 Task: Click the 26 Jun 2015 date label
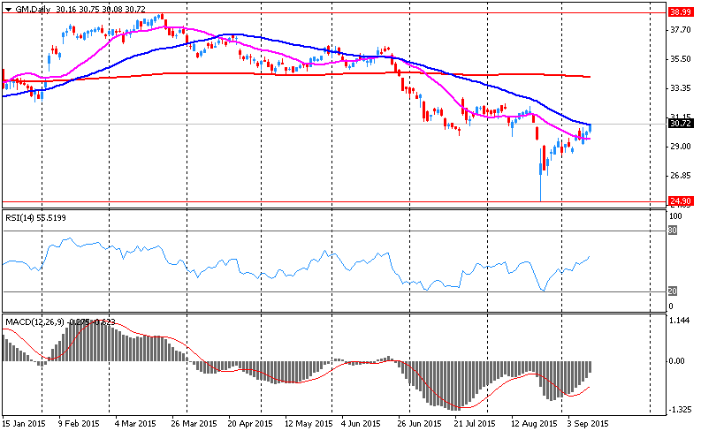(x=419, y=423)
